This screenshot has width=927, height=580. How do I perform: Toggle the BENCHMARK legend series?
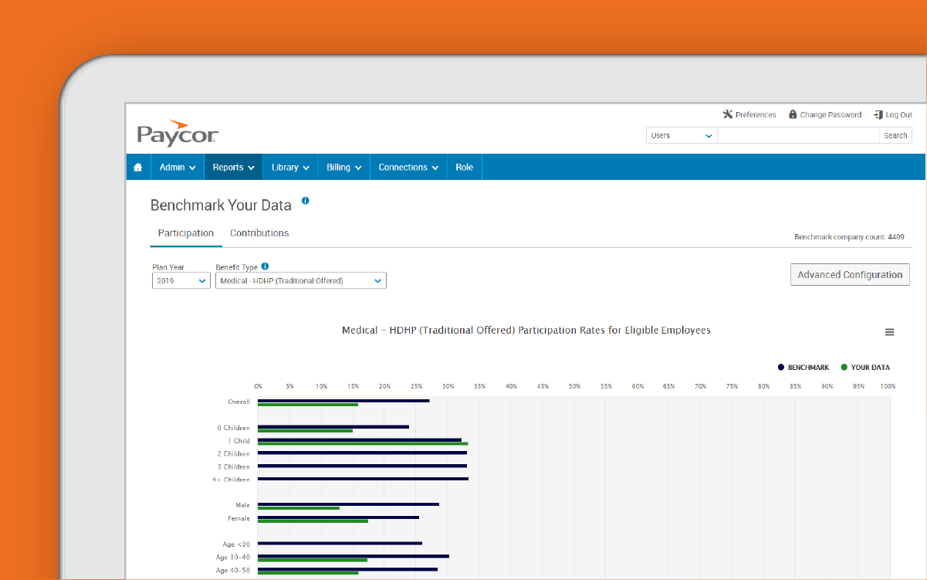point(803,368)
